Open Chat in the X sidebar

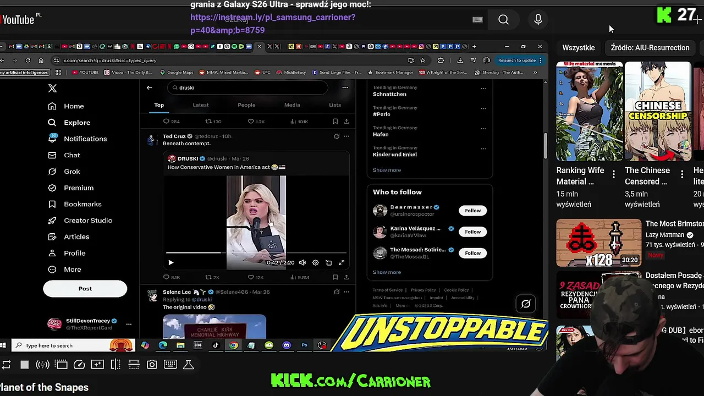coord(64,155)
